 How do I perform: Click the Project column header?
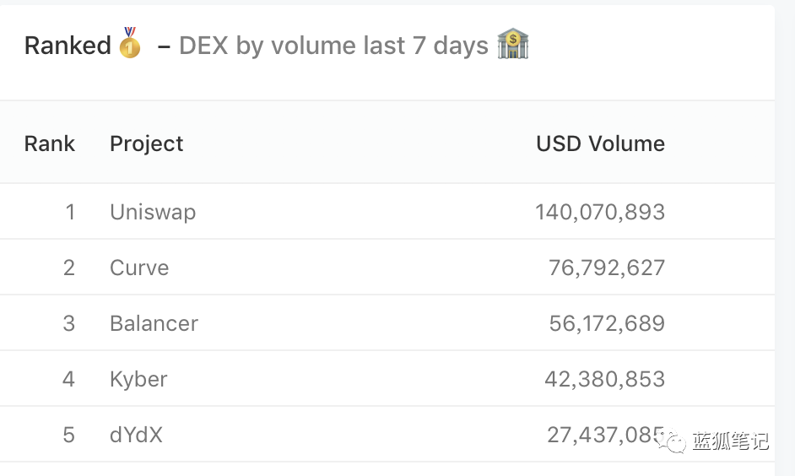coord(146,143)
